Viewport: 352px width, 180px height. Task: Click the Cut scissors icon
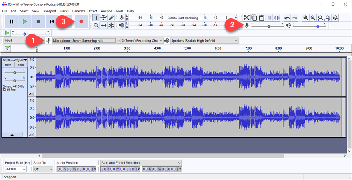246,18
